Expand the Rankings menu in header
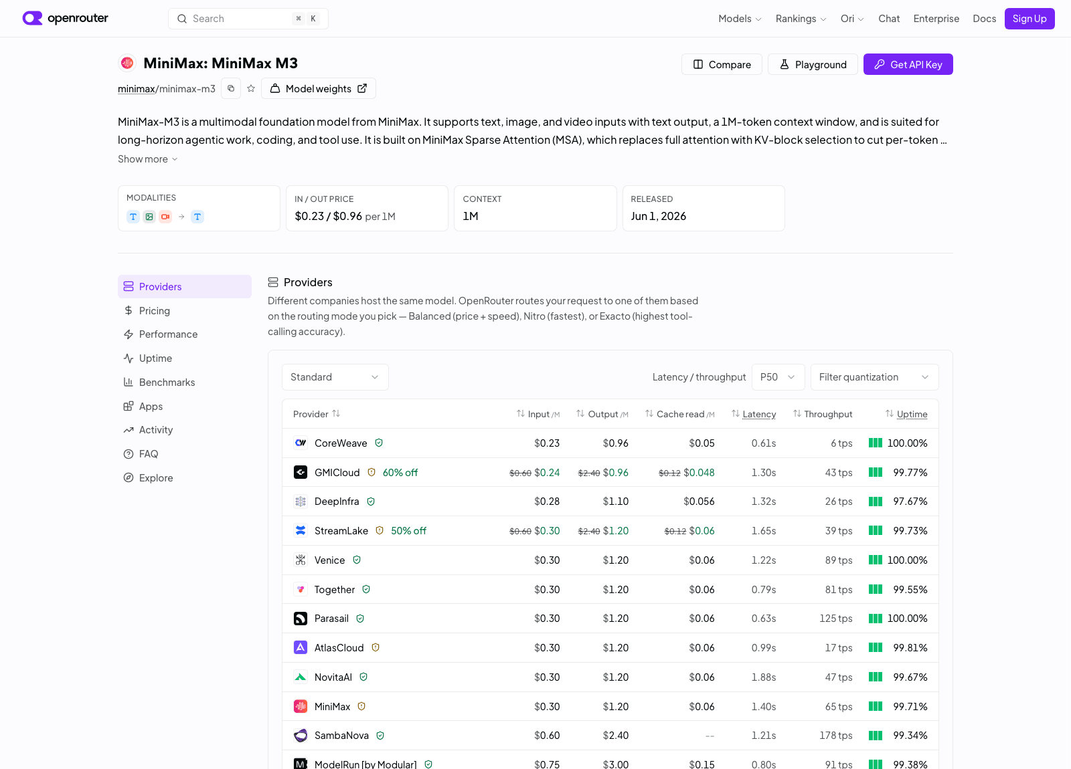Viewport: 1071px width, 769px height. (x=801, y=19)
